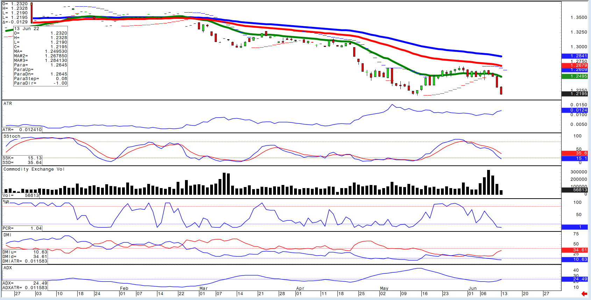Screen dimensions: 591x300
Task: Click the Mar month label on date axis
Action: [x=204, y=288]
